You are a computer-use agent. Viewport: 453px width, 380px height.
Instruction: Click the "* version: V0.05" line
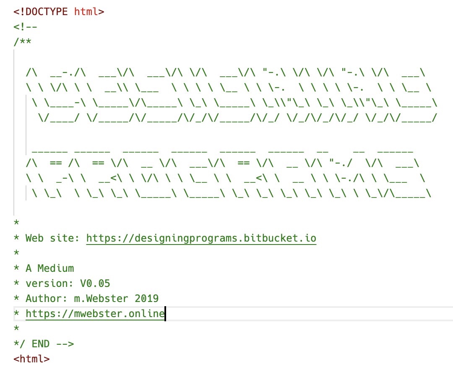(x=62, y=283)
